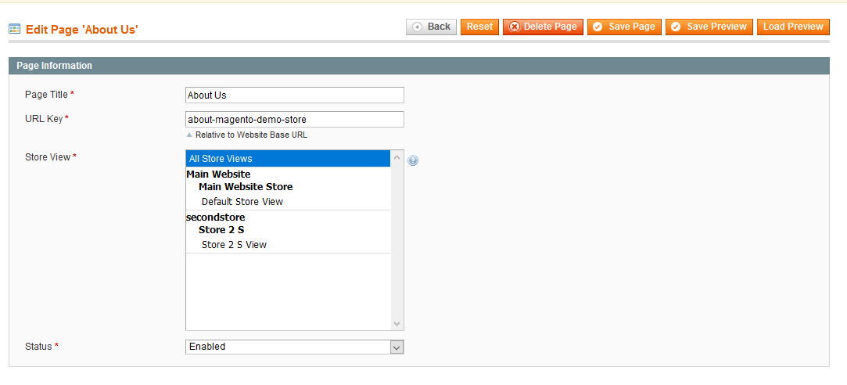Image resolution: width=847 pixels, height=385 pixels.
Task: Save the page with Save Page button
Action: click(623, 27)
